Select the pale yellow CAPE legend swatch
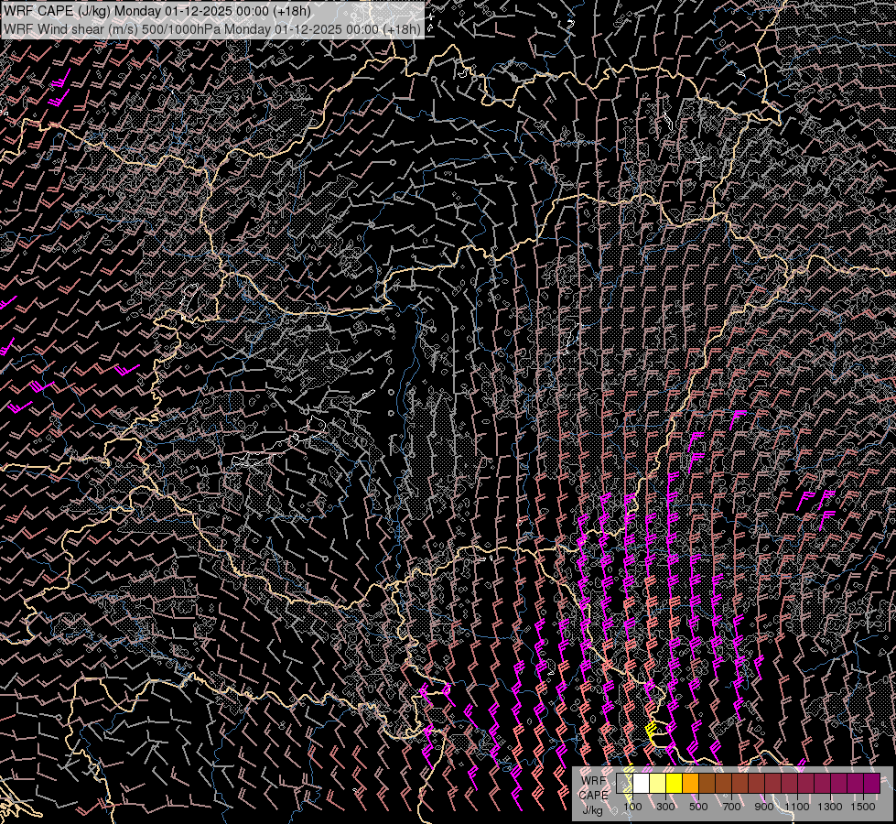896x824 pixels. pos(657,784)
